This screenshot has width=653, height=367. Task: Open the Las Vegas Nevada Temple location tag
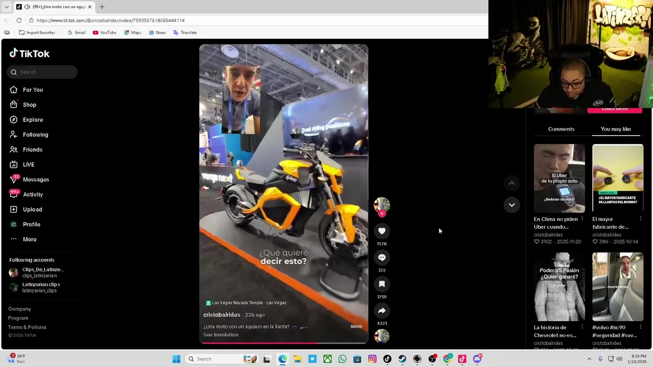pyautogui.click(x=246, y=303)
